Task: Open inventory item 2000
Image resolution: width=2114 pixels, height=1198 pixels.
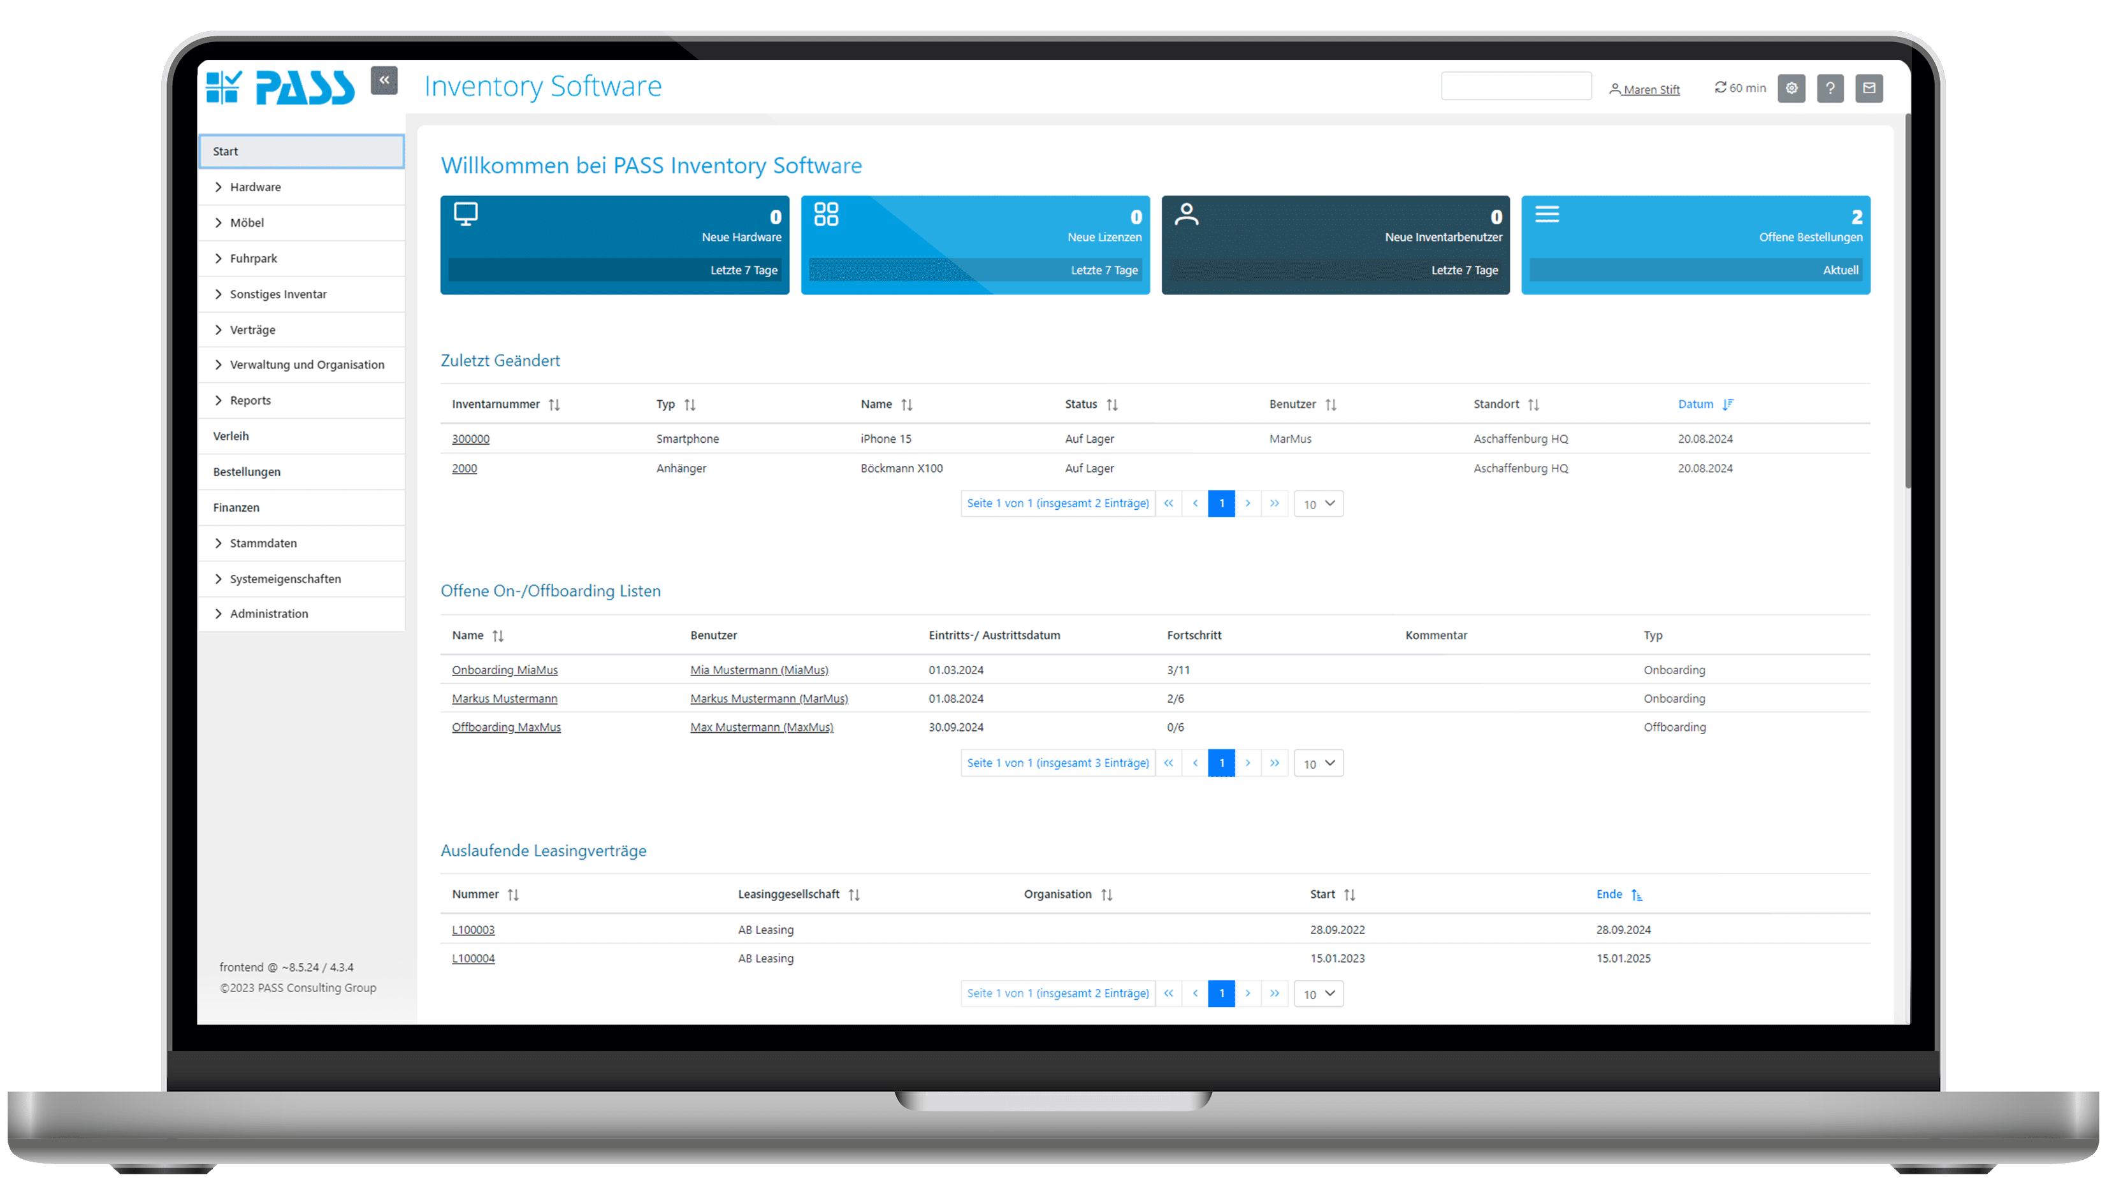Action: [x=464, y=469]
